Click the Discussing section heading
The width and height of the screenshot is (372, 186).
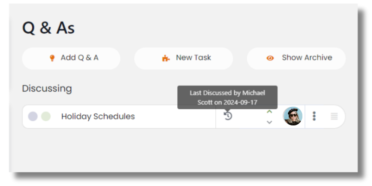pyautogui.click(x=47, y=88)
